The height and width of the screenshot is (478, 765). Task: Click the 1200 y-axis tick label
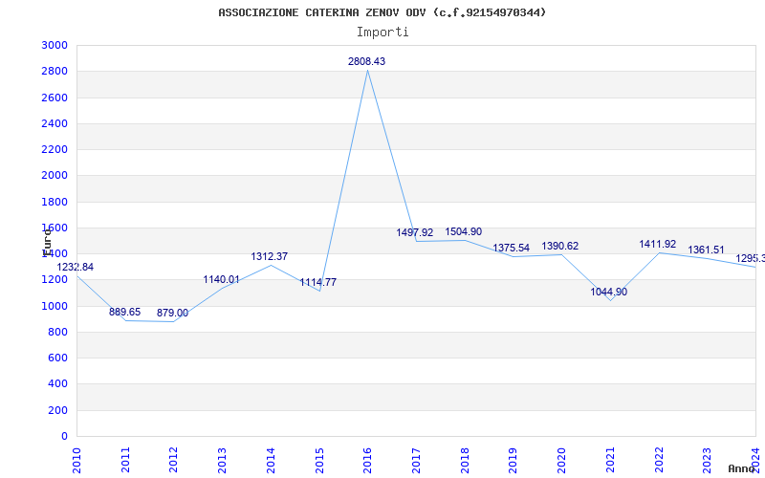55,280
